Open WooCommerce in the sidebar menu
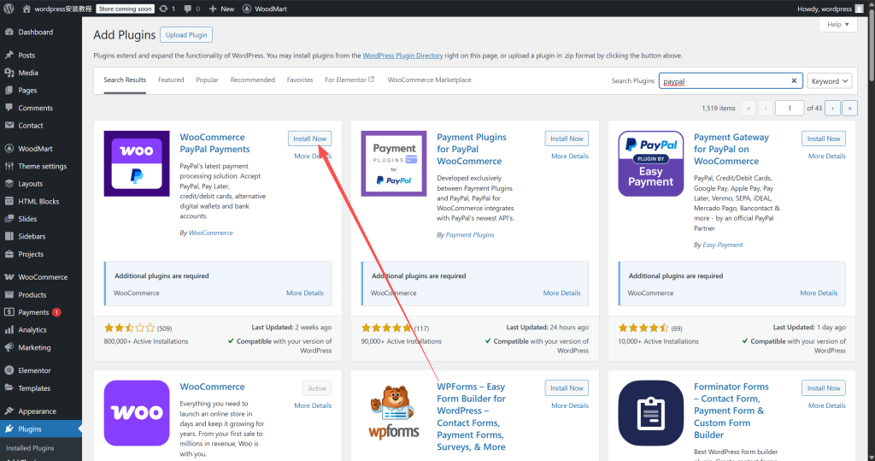875x461 pixels. (x=43, y=277)
